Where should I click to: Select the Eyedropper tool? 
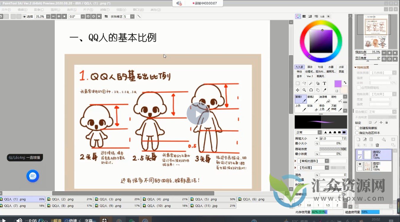click(324, 90)
